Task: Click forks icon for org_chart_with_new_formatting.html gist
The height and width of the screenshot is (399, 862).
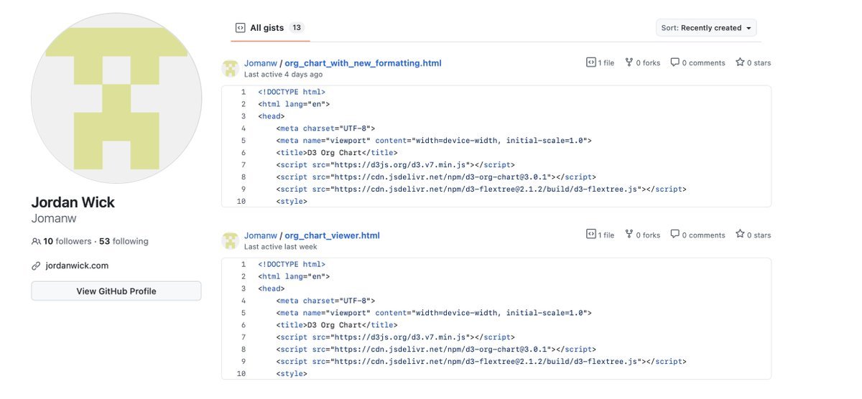Action: 629,62
